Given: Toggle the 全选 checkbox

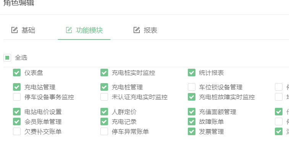Looking at the screenshot, I should tap(7, 58).
